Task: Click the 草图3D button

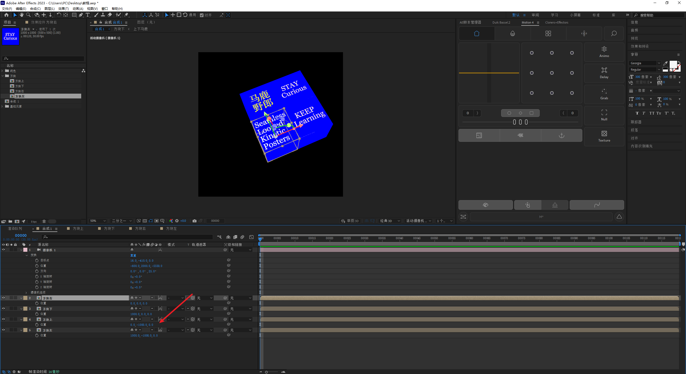Action: point(350,221)
